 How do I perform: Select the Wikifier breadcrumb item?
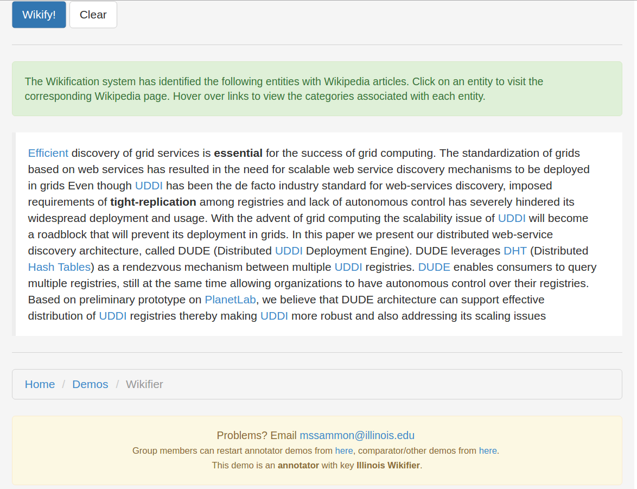pyautogui.click(x=144, y=384)
